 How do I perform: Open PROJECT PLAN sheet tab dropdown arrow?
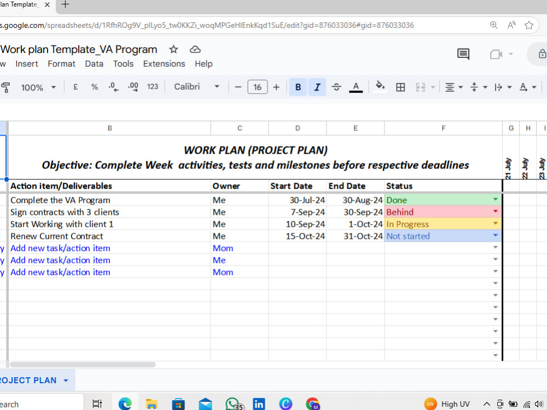66,380
